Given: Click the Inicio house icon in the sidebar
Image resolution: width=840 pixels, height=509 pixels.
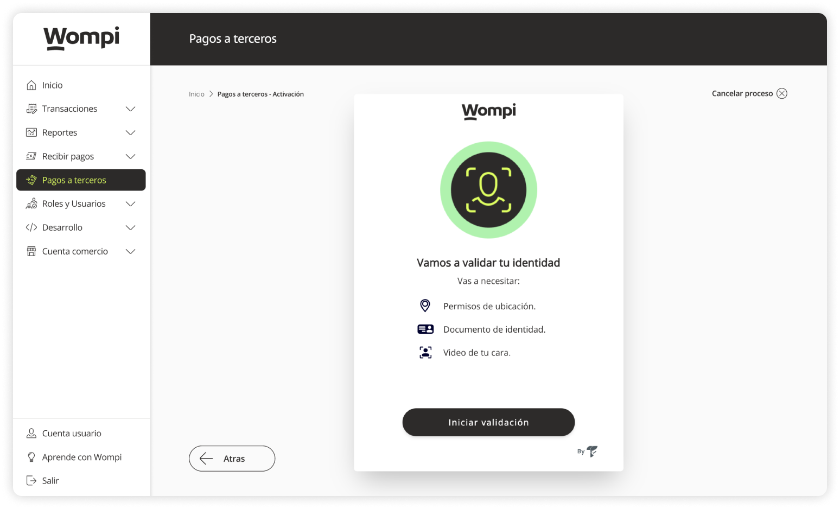Looking at the screenshot, I should pos(32,85).
